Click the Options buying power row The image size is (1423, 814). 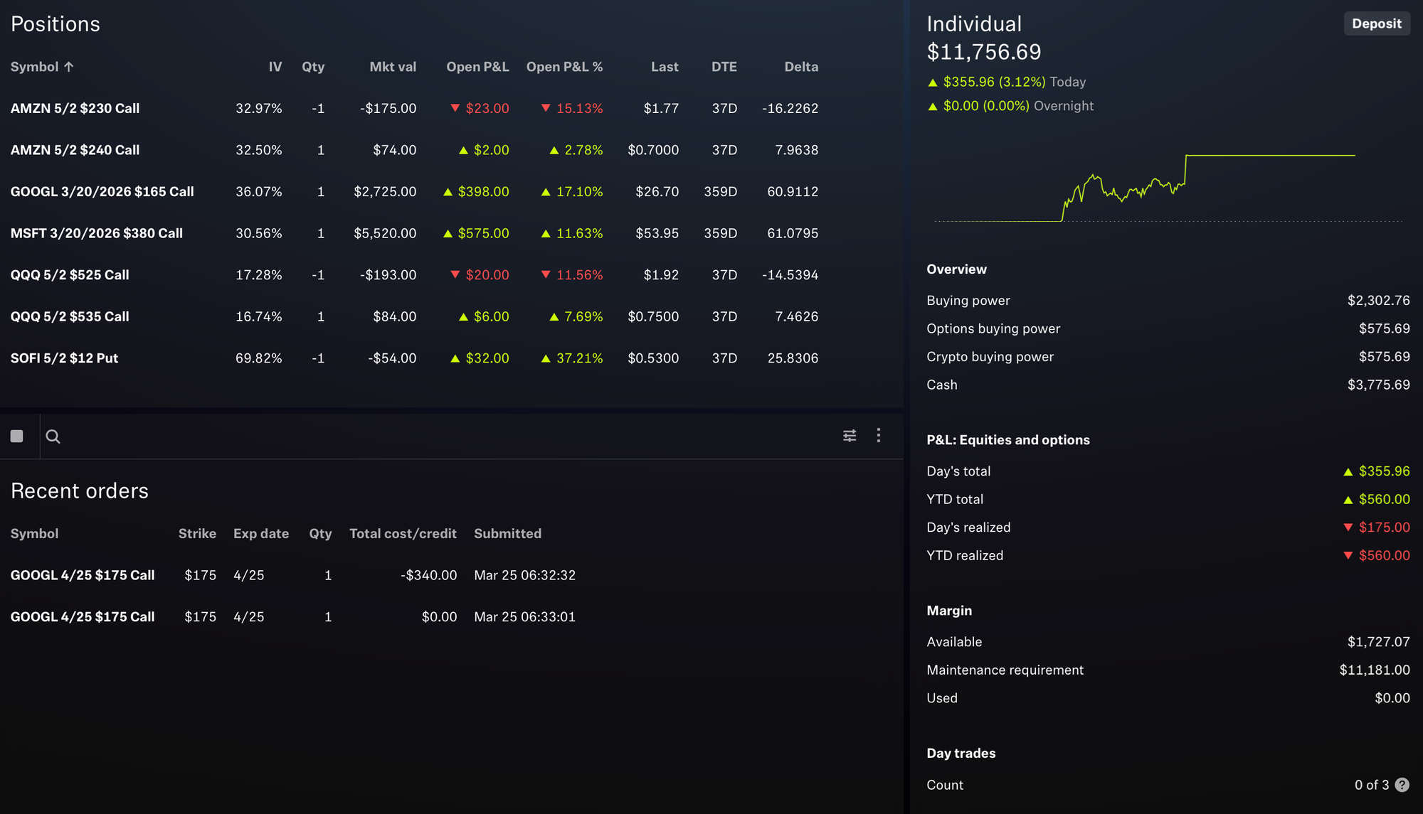point(1168,328)
